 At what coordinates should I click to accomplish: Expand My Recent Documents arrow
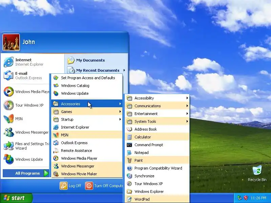(x=124, y=70)
